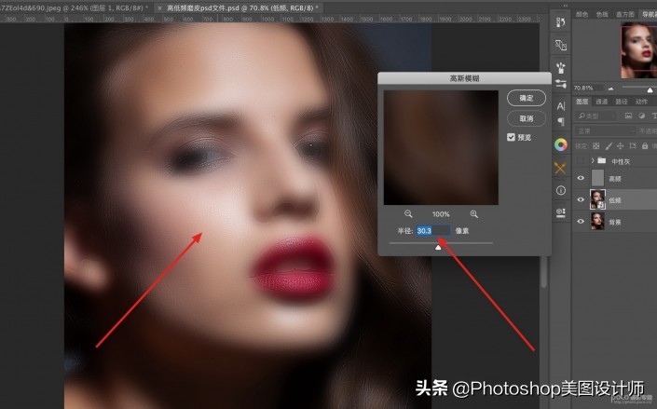
Task: Hide the 高频 layer with its eye icon
Action: pos(579,177)
